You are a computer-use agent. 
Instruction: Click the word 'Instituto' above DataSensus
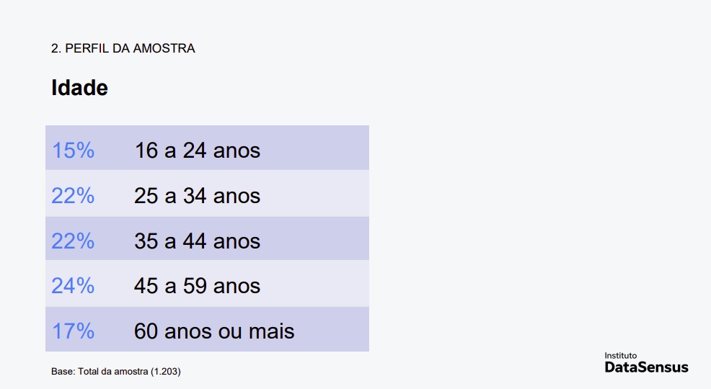(x=620, y=355)
